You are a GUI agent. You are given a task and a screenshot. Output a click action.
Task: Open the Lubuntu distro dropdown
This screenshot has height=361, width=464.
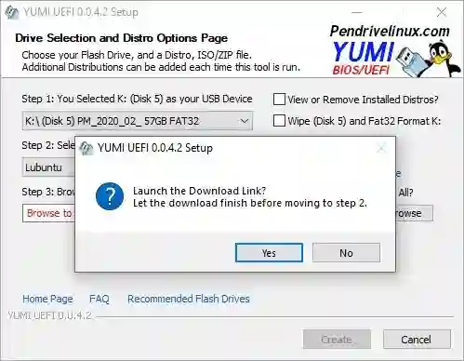[x=48, y=167]
